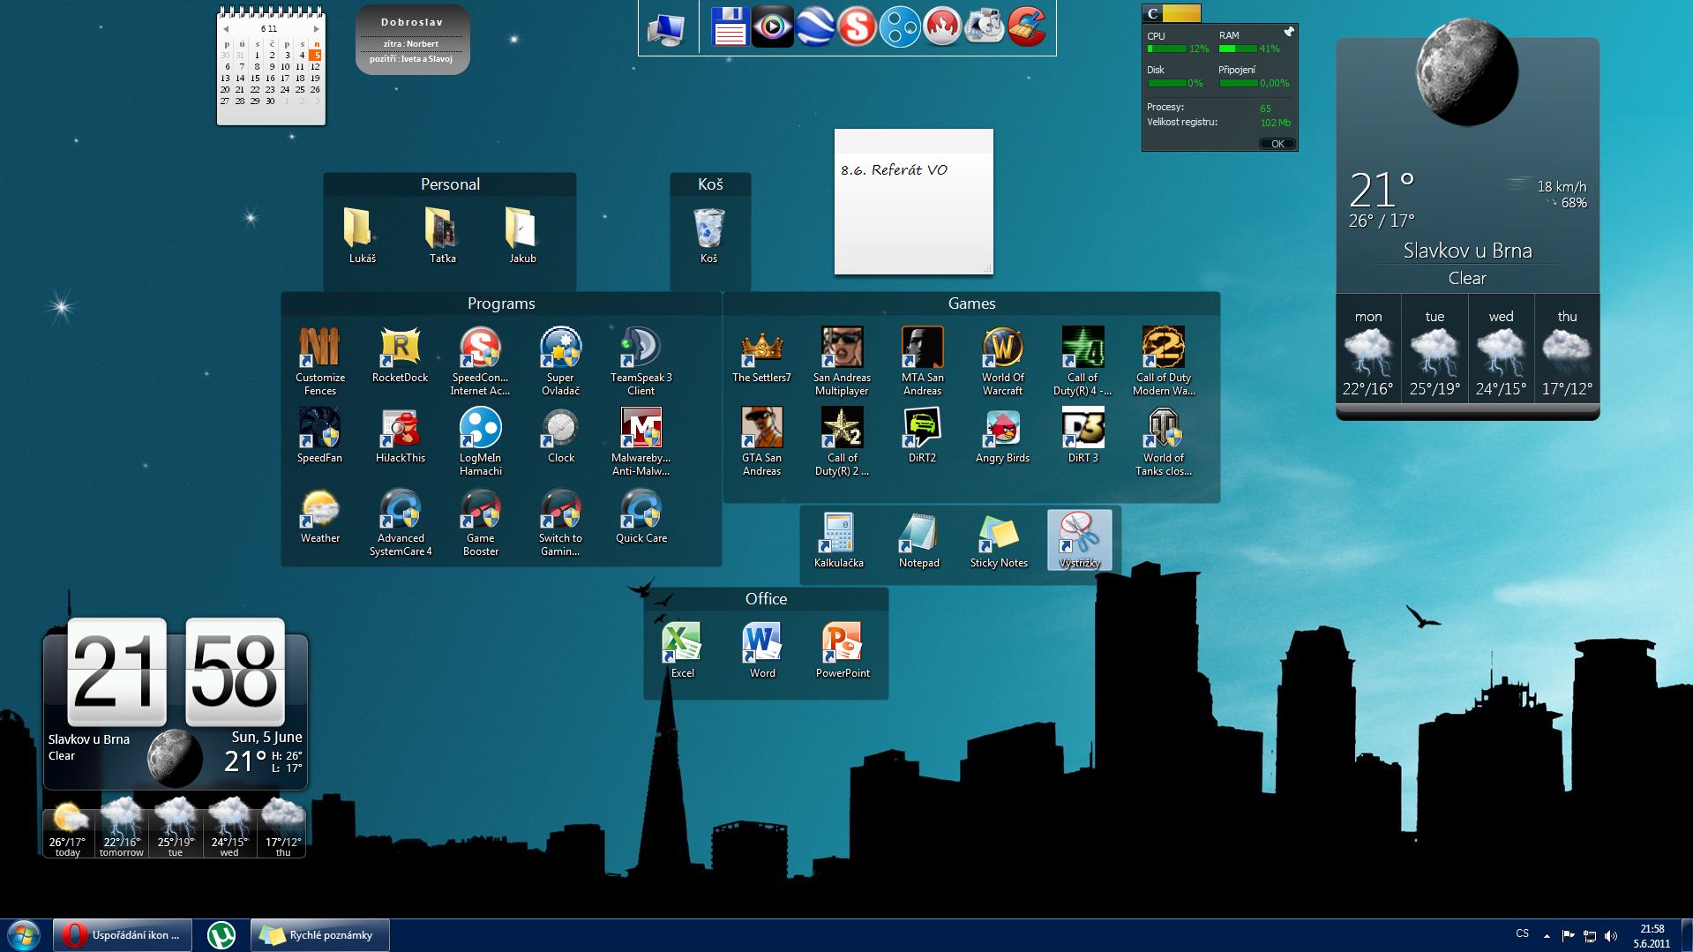
Task: Launch World of Tanks closed beta
Action: click(x=1163, y=441)
